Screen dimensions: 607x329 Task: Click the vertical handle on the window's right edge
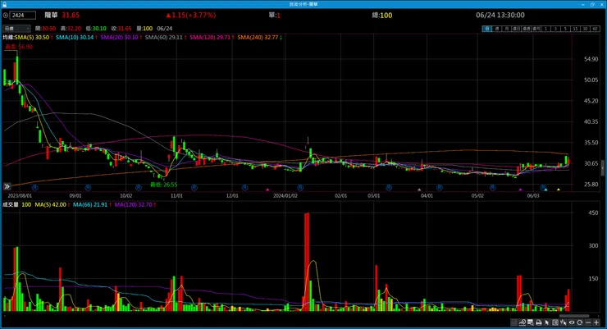[603, 168]
